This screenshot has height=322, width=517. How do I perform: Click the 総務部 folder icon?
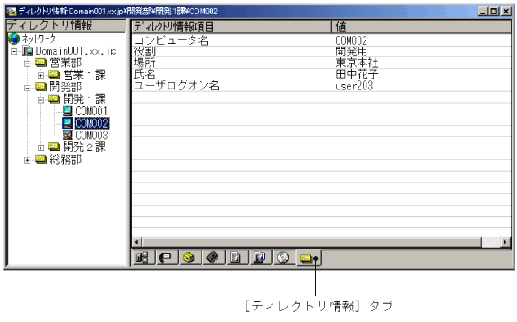coord(41,159)
